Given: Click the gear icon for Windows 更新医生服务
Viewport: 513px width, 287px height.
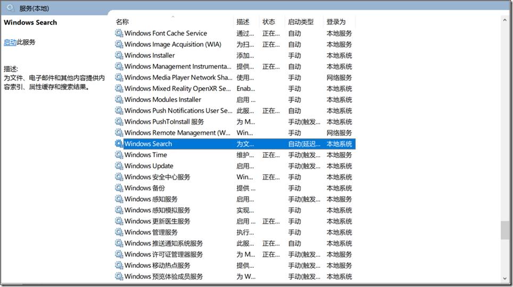Looking at the screenshot, I should (119, 221).
